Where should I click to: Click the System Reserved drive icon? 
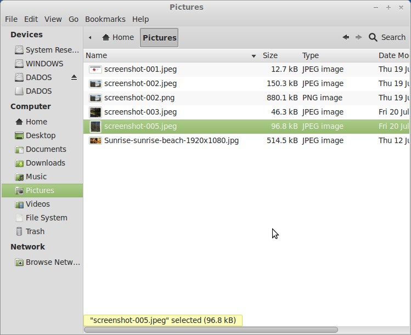click(x=19, y=50)
